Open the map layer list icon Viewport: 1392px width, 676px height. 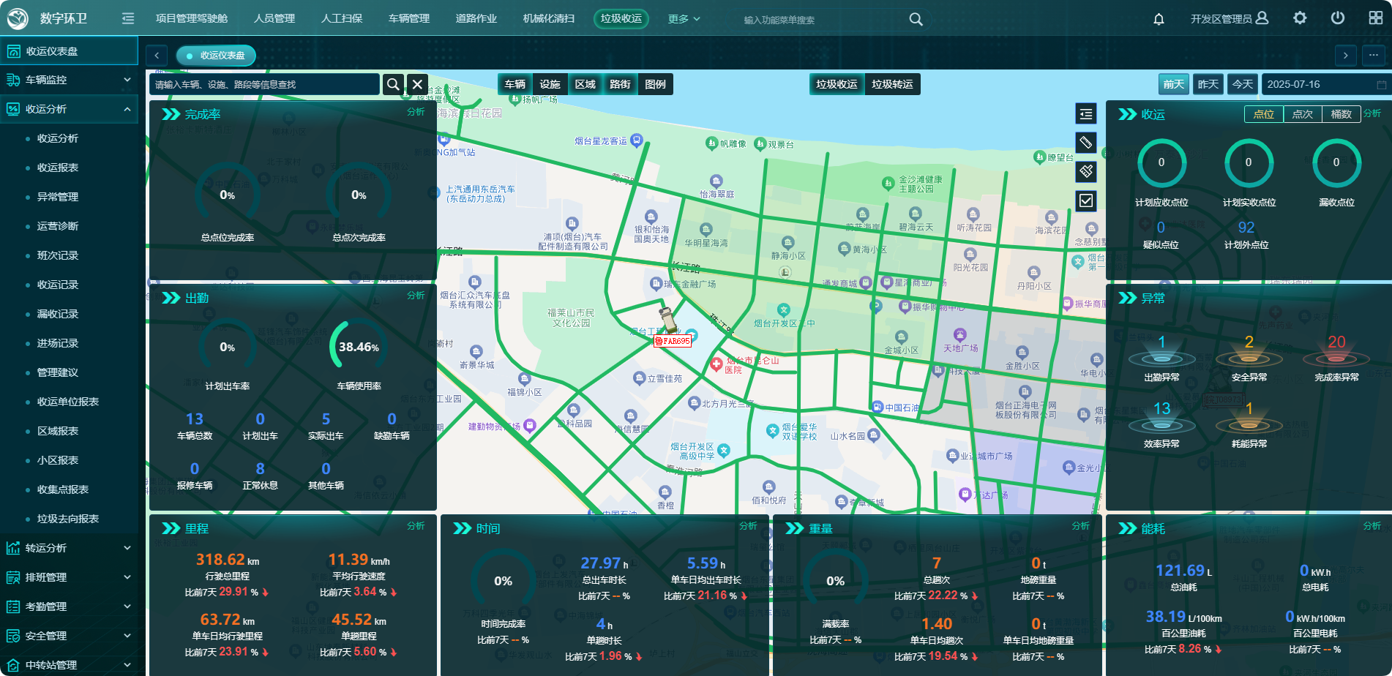[1086, 114]
